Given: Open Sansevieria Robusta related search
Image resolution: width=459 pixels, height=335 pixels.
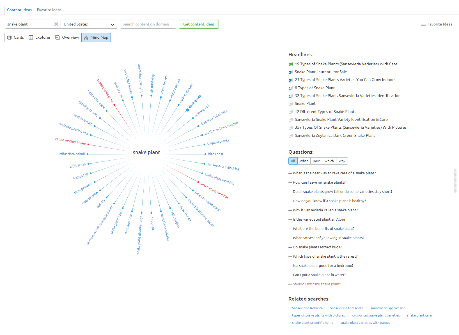Looking at the screenshot, I should pos(307,308).
